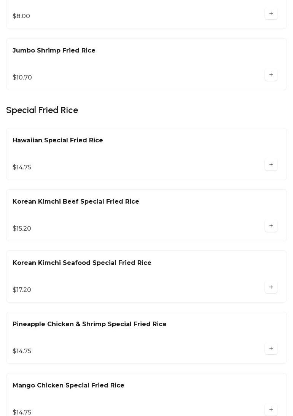The image size is (293, 416).
Task: Click Korean Kimchi Beef Special Fried Rice name
Action: [x=76, y=202]
